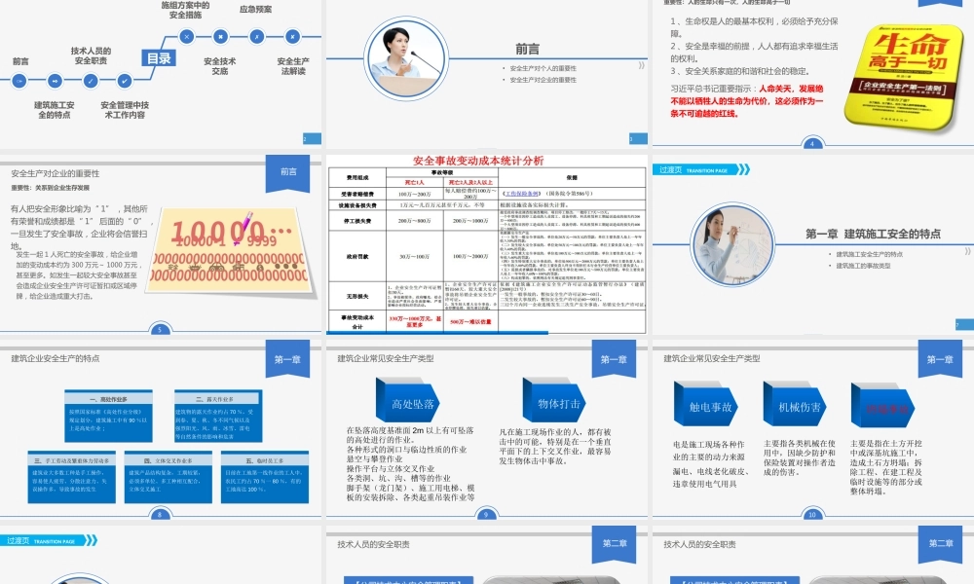974x584 pixels.
Task: Open the 安全事故变动成本统计分析 table slide
Action: pyautogui.click(x=487, y=244)
